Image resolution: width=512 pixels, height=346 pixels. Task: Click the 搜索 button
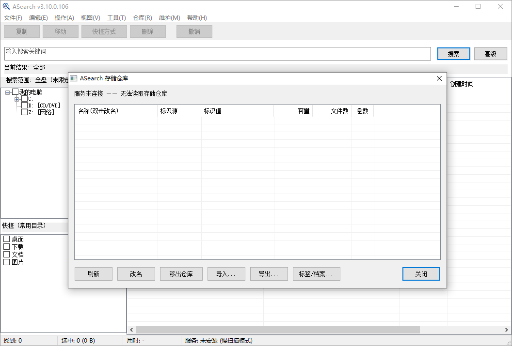point(453,54)
